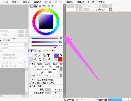Select the rectangular selection tool
Viewport: 131px width, 101px height.
click(31, 55)
